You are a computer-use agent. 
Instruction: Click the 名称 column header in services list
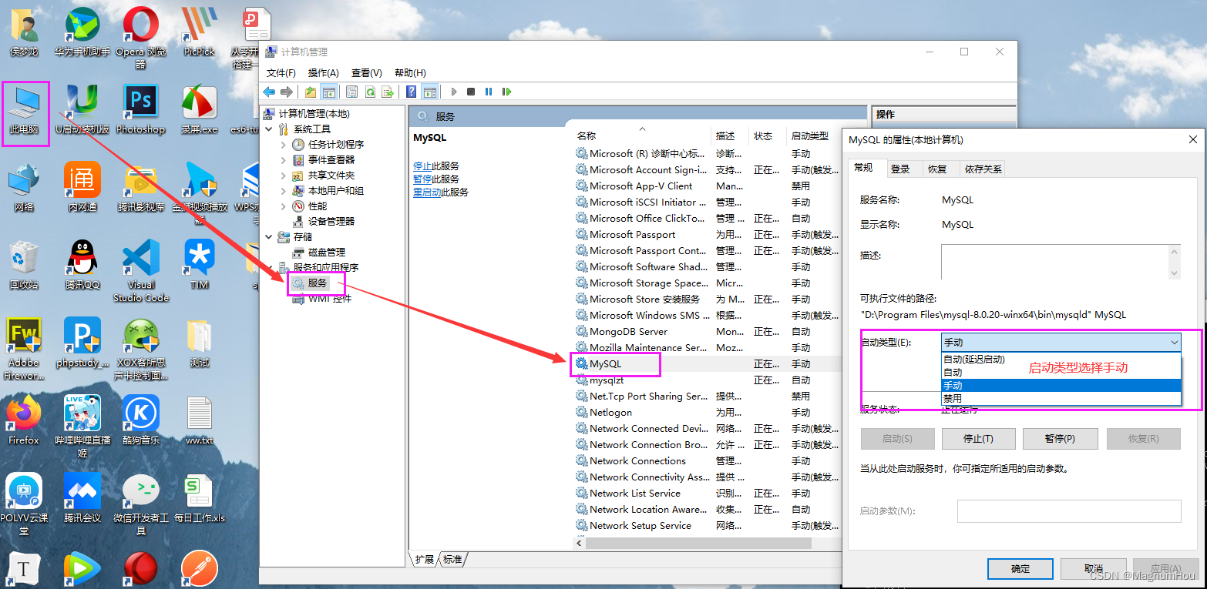pos(643,136)
